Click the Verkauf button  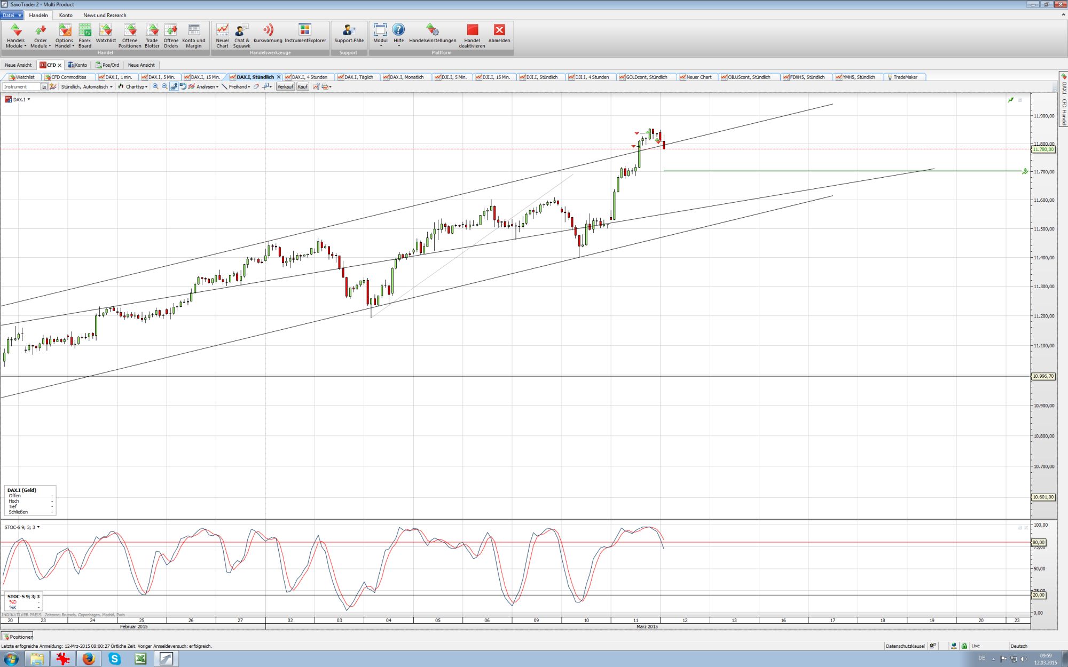click(285, 86)
